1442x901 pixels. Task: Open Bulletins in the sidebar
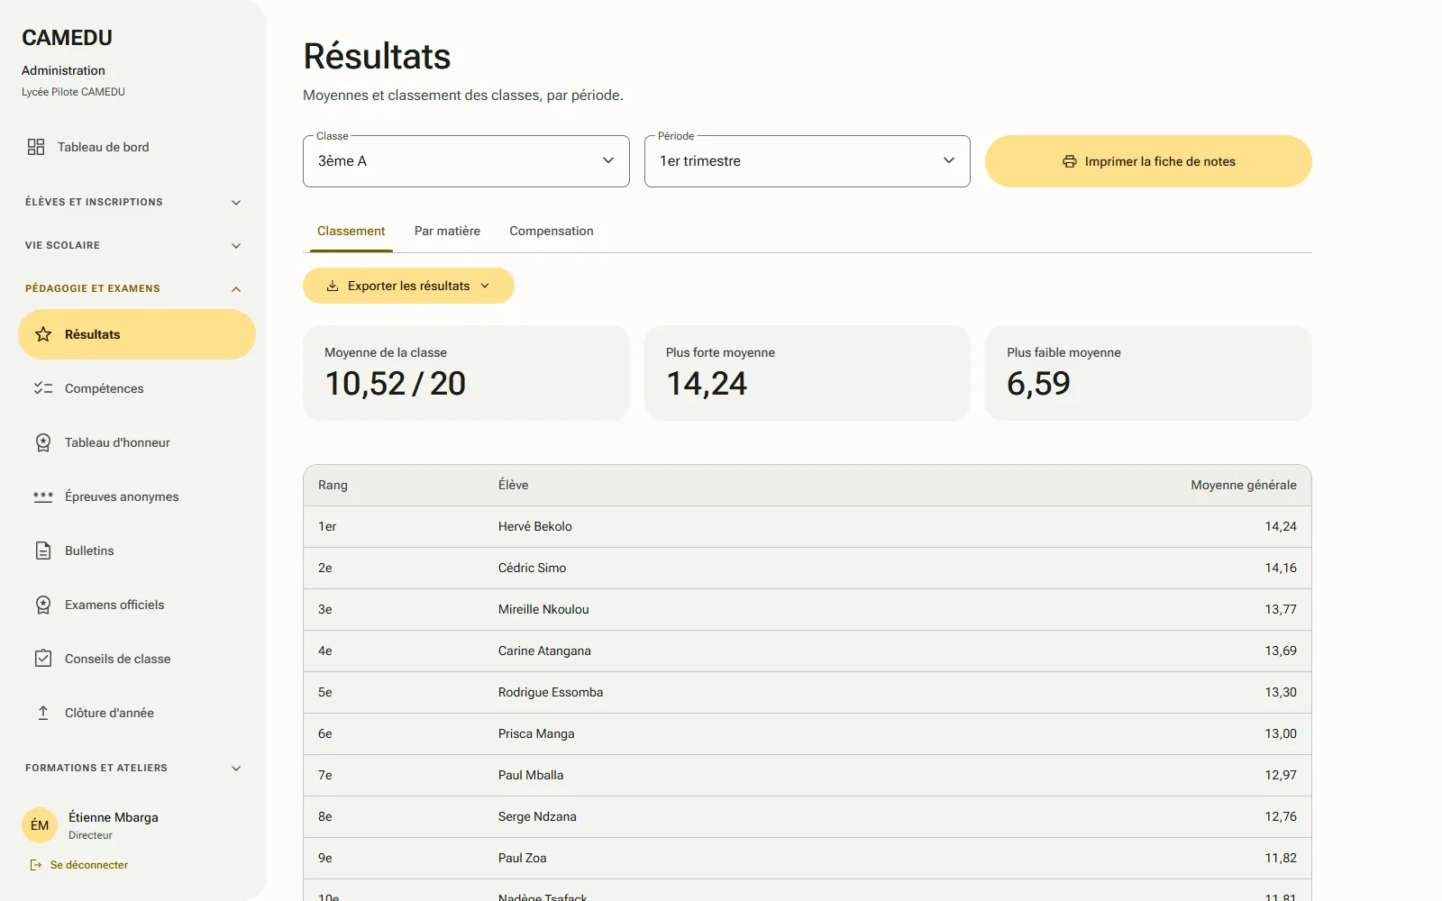pos(137,551)
